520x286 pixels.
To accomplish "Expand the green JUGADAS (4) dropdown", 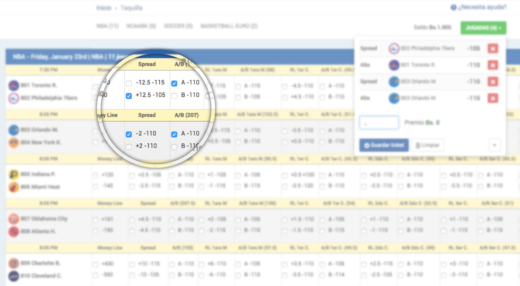I will [x=483, y=28].
